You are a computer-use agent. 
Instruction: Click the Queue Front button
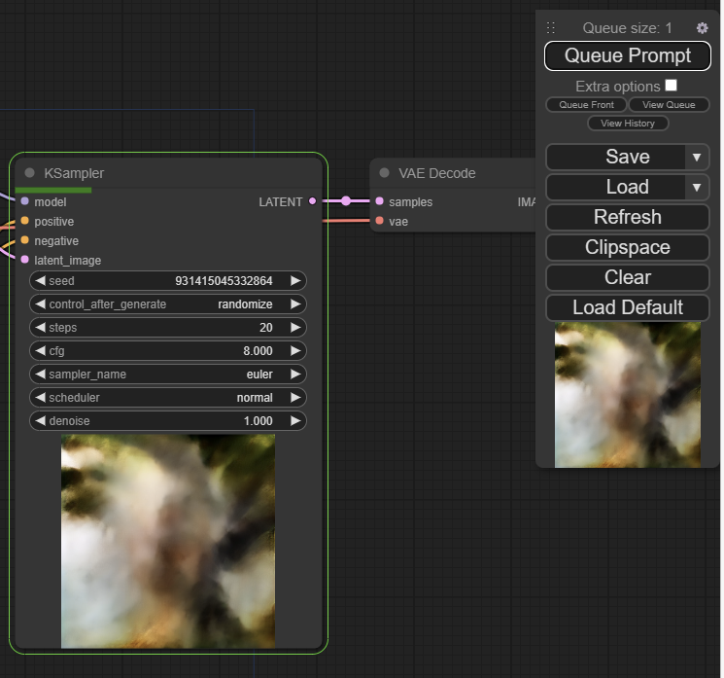pyautogui.click(x=586, y=104)
